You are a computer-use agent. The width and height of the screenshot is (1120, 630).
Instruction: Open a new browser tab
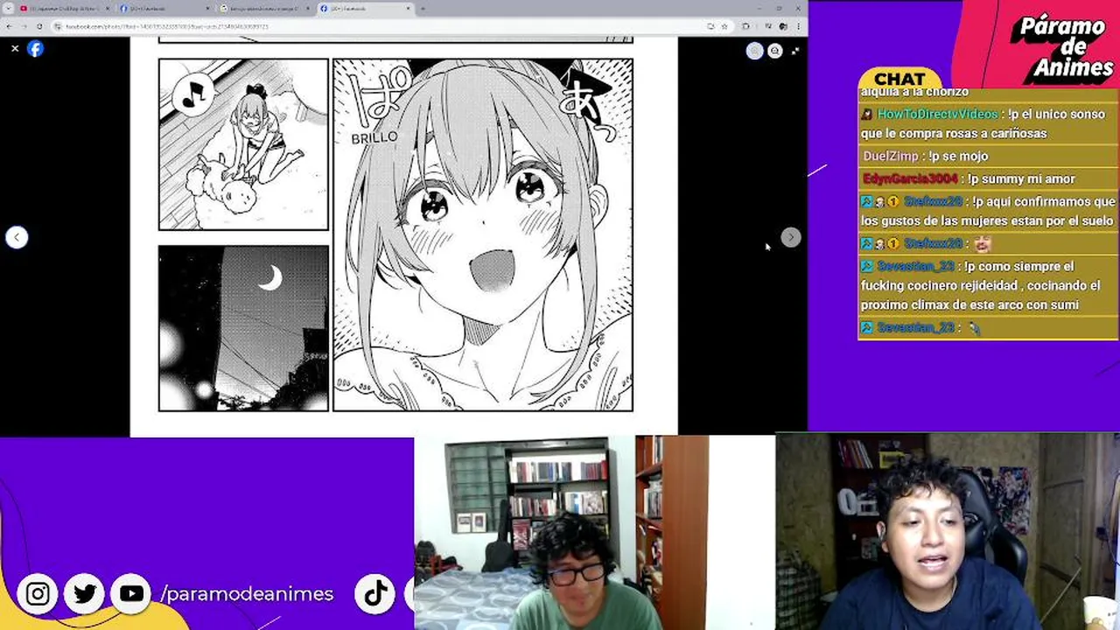coord(423,9)
